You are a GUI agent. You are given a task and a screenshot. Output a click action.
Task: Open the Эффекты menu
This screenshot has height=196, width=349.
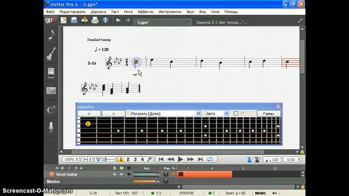(146, 12)
